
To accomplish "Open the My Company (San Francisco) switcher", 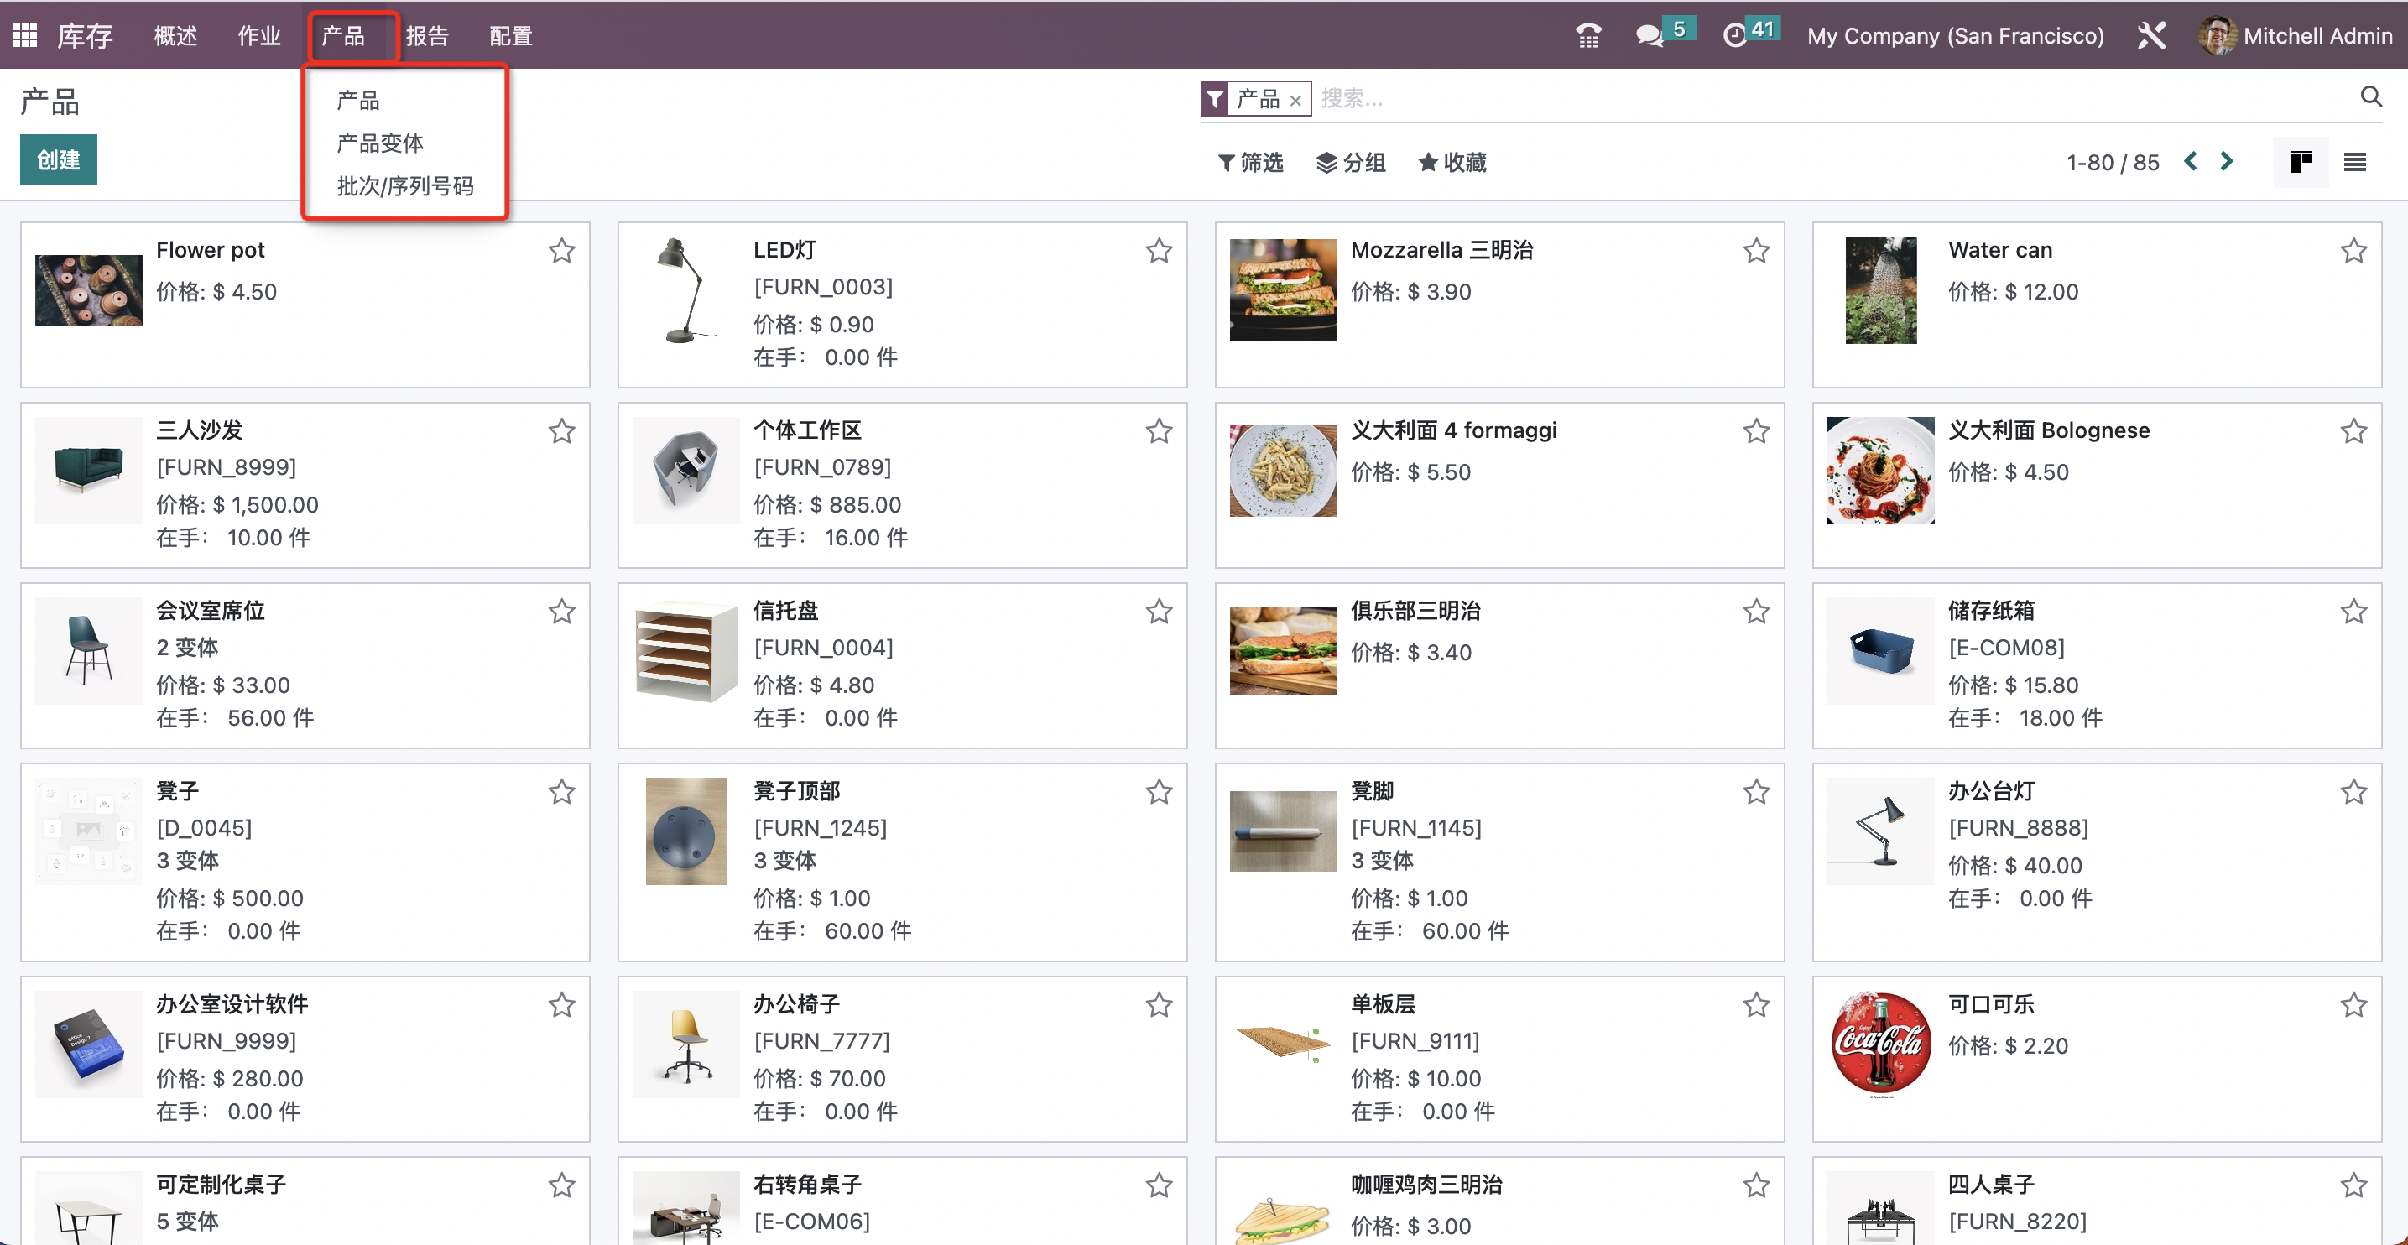I will pos(1955,35).
